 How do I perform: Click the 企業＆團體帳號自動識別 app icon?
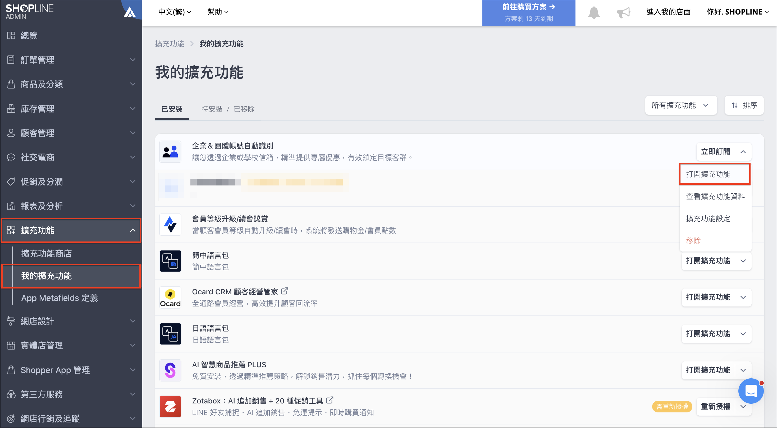pos(170,152)
